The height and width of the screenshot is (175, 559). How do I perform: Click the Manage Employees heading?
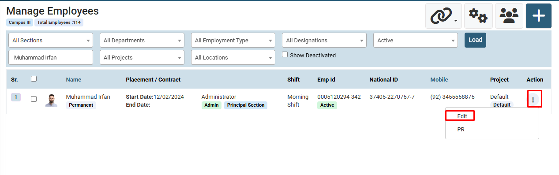coord(53,11)
